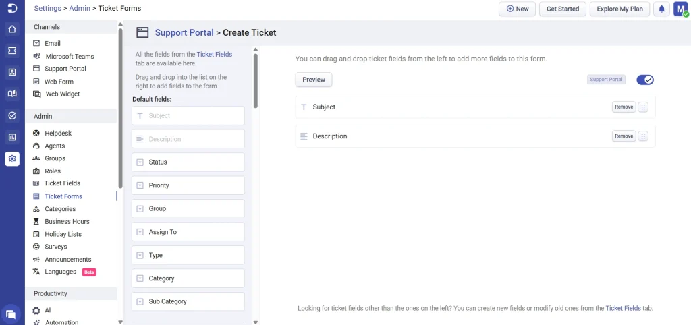Open the Contacts icon in left rail
Screen dimensions: 691x325
coord(12,72)
